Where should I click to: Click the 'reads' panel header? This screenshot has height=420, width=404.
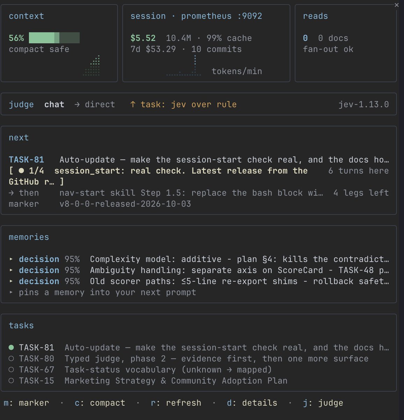tap(315, 16)
